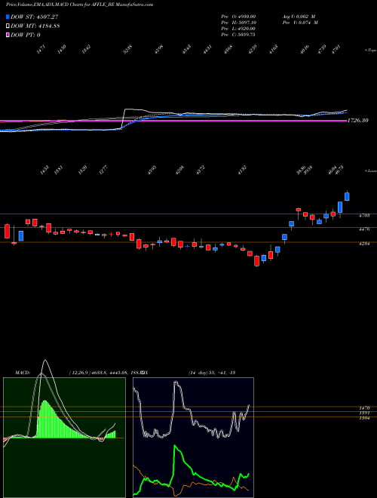Click the 'Avg V: 0.062 M' value
377x498 pixels.
[x=299, y=17]
